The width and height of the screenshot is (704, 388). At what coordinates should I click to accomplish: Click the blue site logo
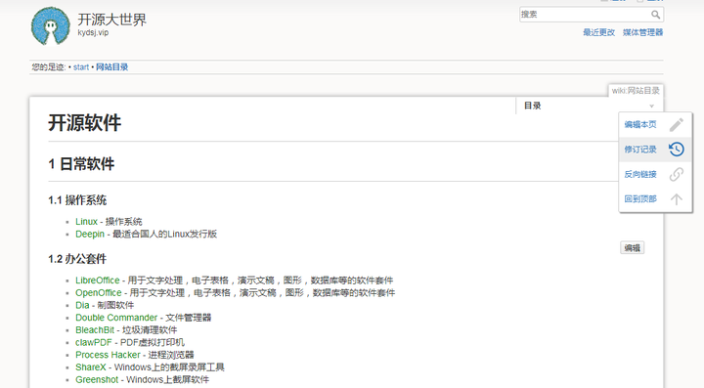50,26
